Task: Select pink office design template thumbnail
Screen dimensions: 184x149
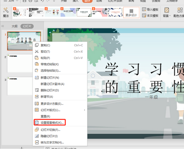Action: 99,12
